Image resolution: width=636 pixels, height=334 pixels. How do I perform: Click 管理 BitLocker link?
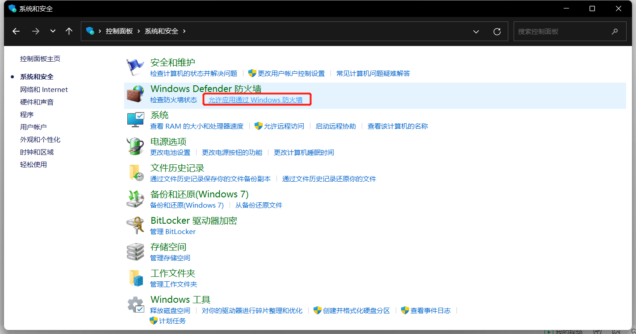click(173, 232)
